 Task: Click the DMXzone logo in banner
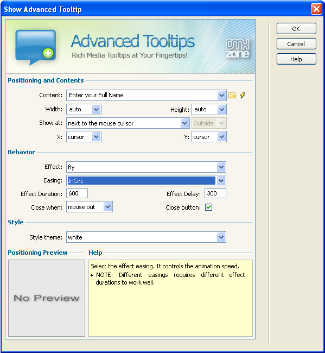coord(238,48)
